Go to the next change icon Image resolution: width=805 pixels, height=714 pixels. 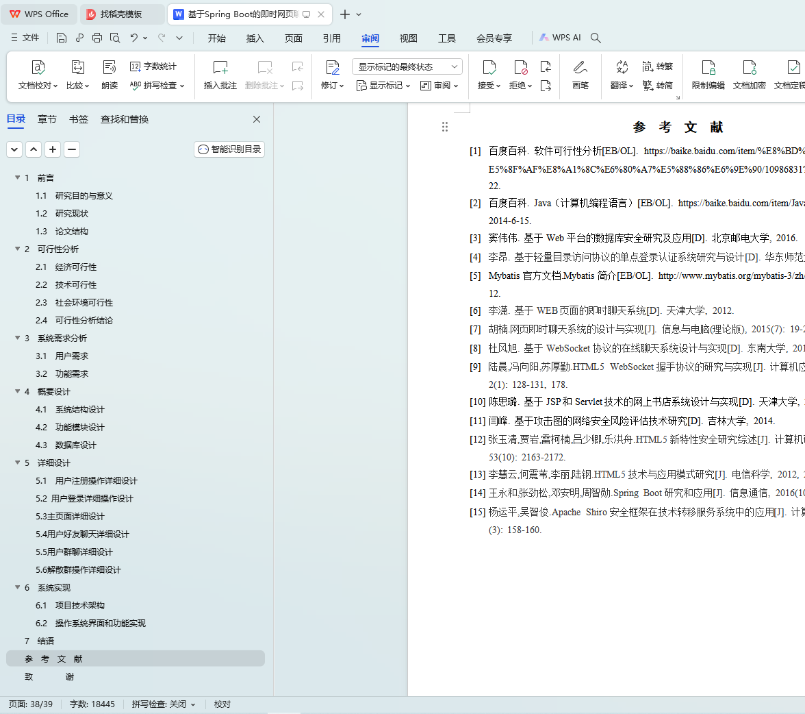[546, 86]
